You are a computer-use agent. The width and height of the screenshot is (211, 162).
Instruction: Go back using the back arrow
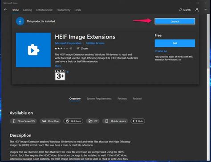point(5,10)
